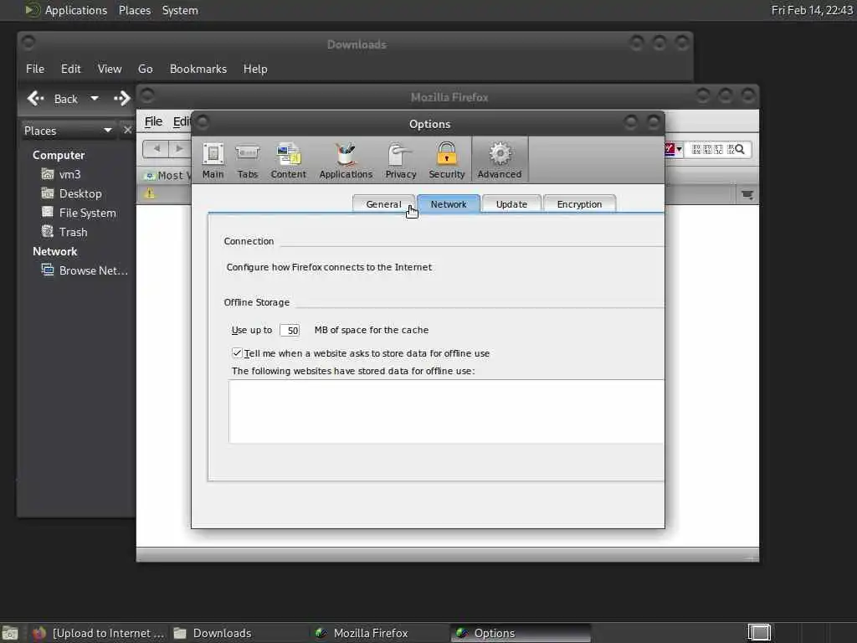Image resolution: width=857 pixels, height=643 pixels.
Task: Select vm3 in the Places sidebar
Action: (61, 174)
